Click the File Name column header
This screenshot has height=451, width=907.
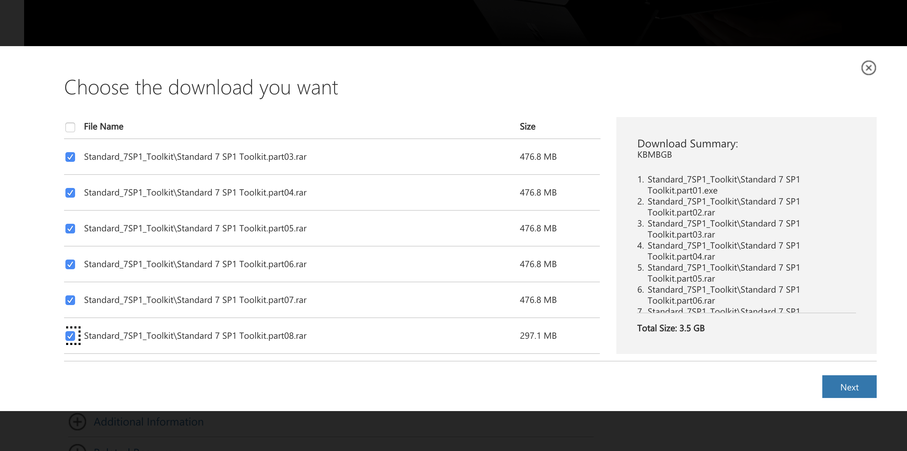click(104, 127)
